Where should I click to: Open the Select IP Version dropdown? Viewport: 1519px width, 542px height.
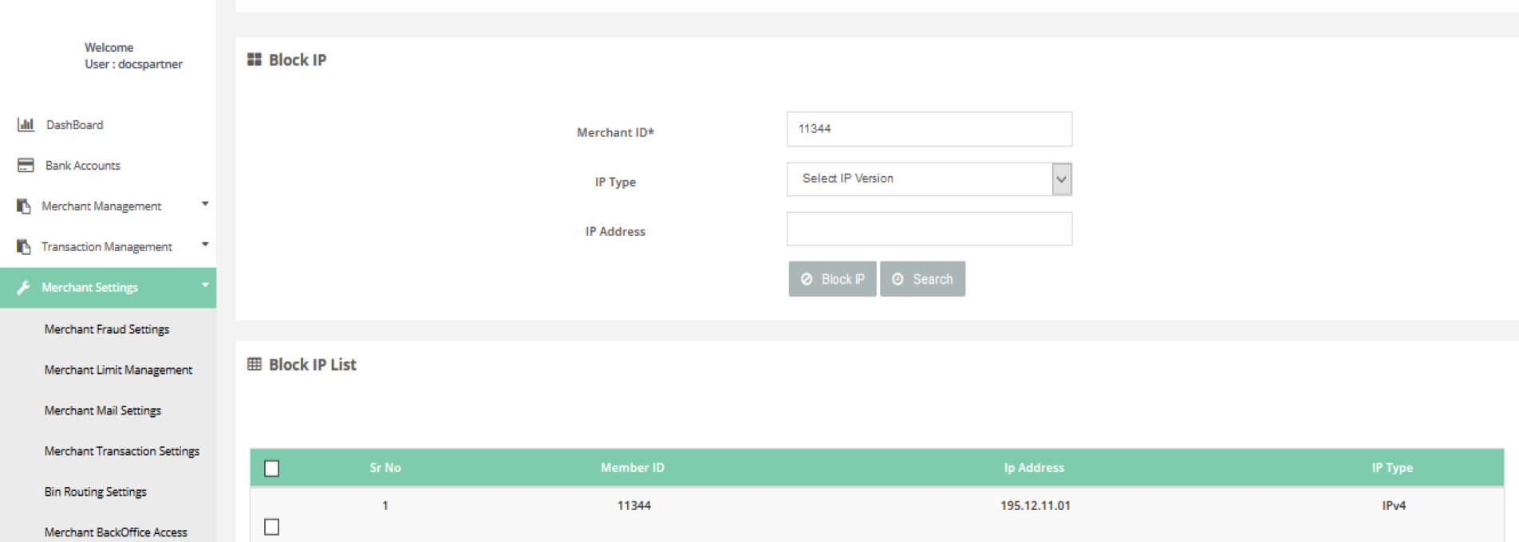point(929,179)
